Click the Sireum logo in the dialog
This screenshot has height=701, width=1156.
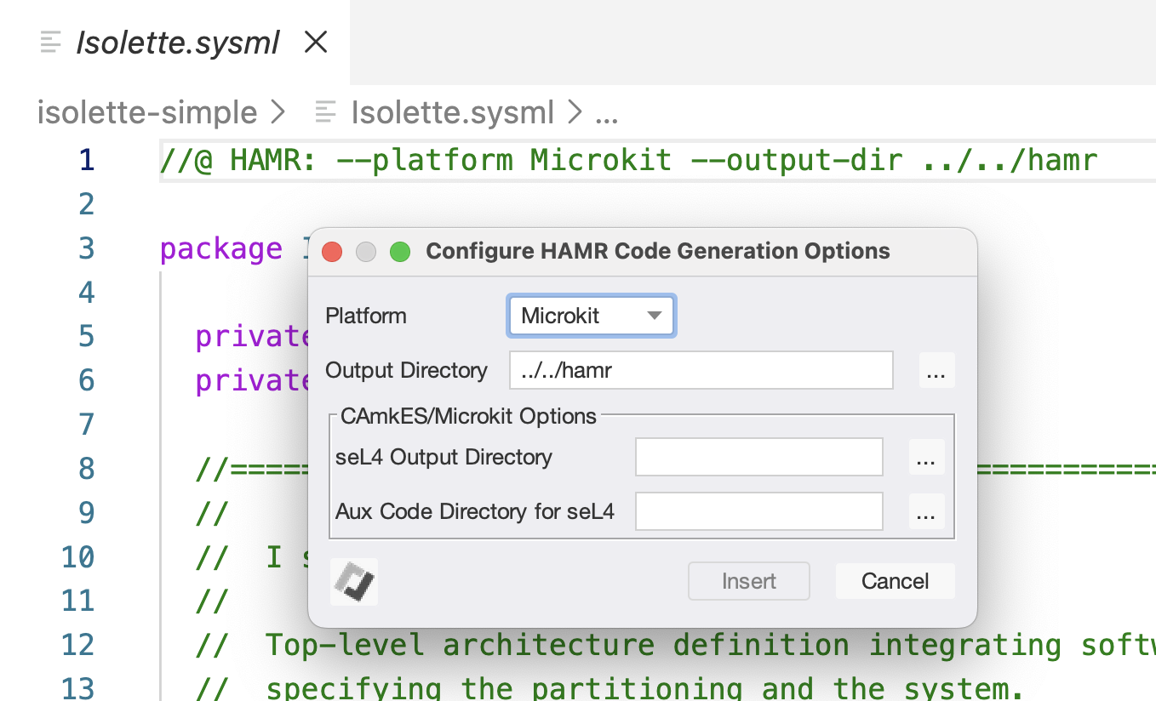pos(353,581)
